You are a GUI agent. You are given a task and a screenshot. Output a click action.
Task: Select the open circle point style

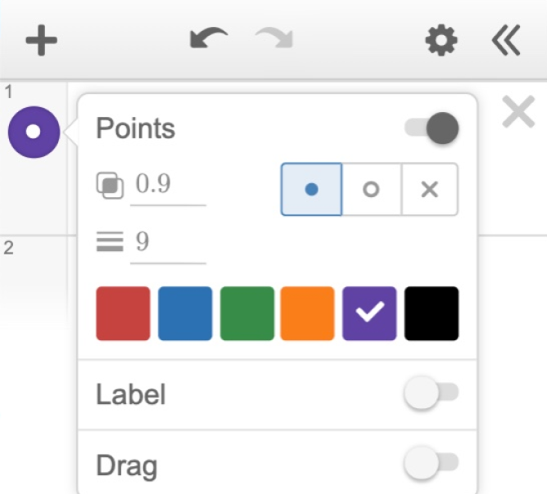tap(371, 189)
